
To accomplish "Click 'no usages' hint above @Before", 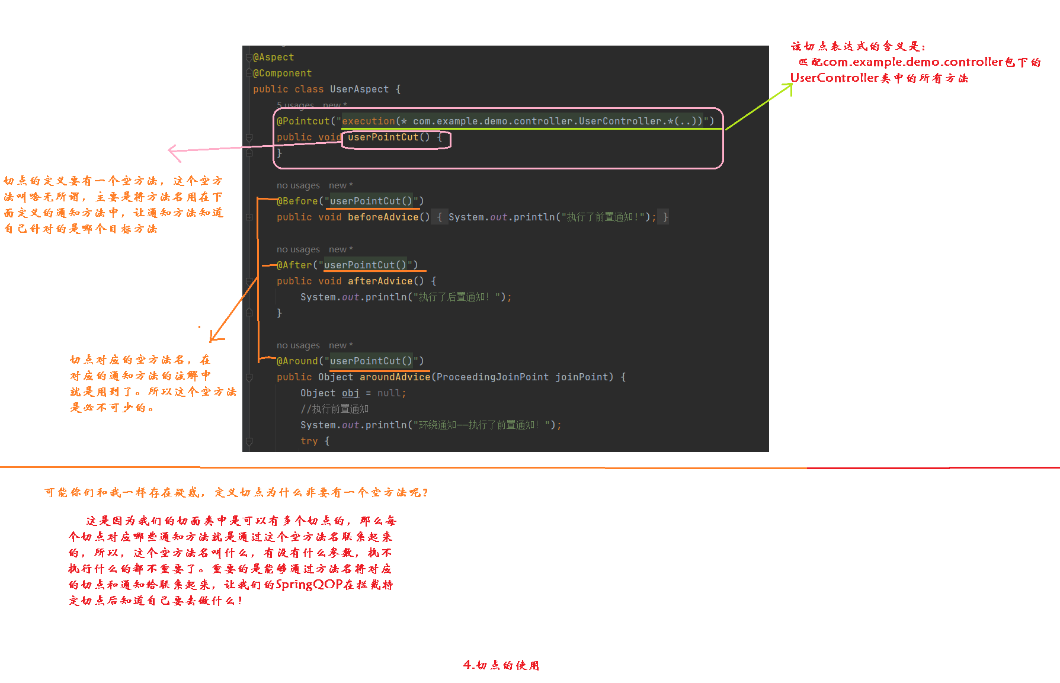I will (x=298, y=185).
